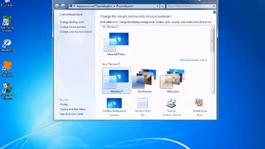Select the Architecture theme
Viewport: 265px width, 149px height.
[145, 81]
